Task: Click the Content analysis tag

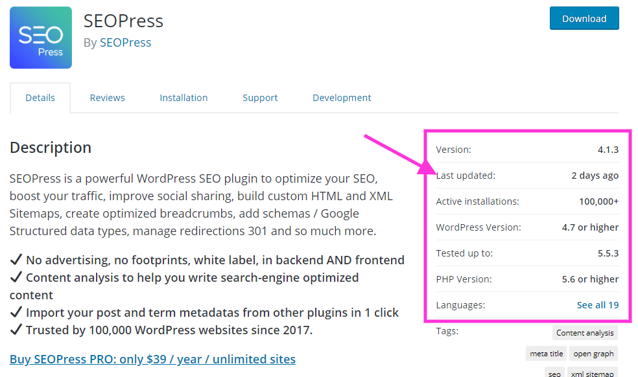Action: point(585,333)
